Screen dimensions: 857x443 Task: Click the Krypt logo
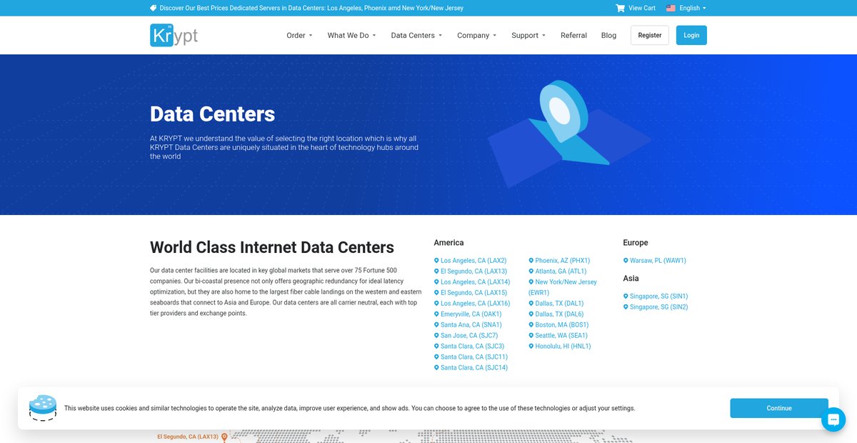click(x=174, y=35)
